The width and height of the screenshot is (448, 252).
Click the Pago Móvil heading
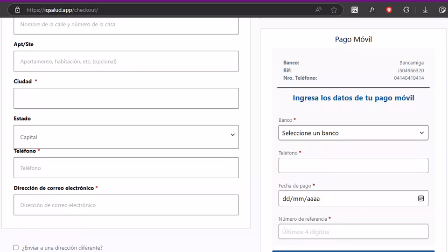coord(353,39)
